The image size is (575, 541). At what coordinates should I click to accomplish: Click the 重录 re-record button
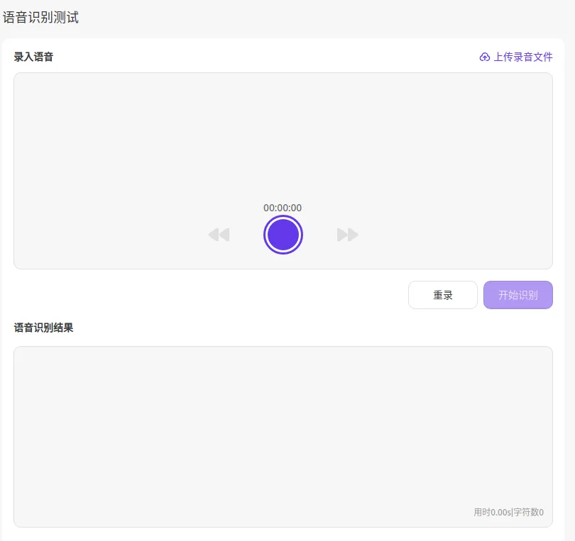point(443,295)
